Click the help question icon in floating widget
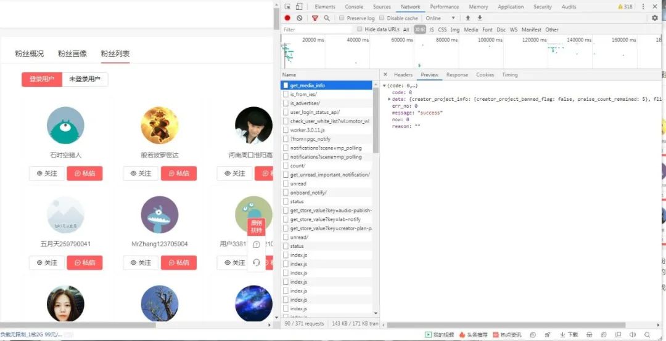This screenshot has height=341, width=666. point(256,245)
